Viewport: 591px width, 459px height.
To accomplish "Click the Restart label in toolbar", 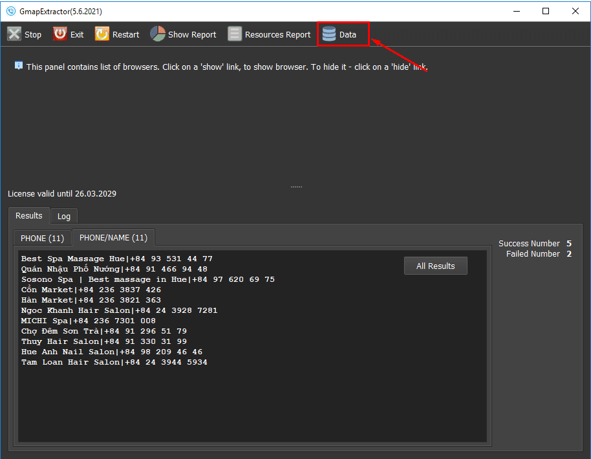I will 125,35.
